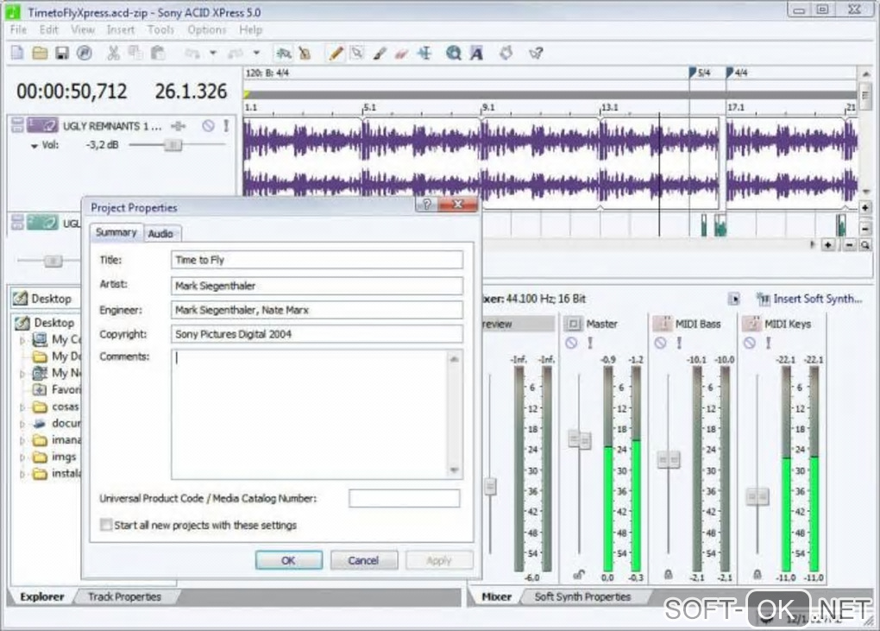Mute the MIDI Bass channel
Image resolution: width=880 pixels, height=631 pixels.
661,343
